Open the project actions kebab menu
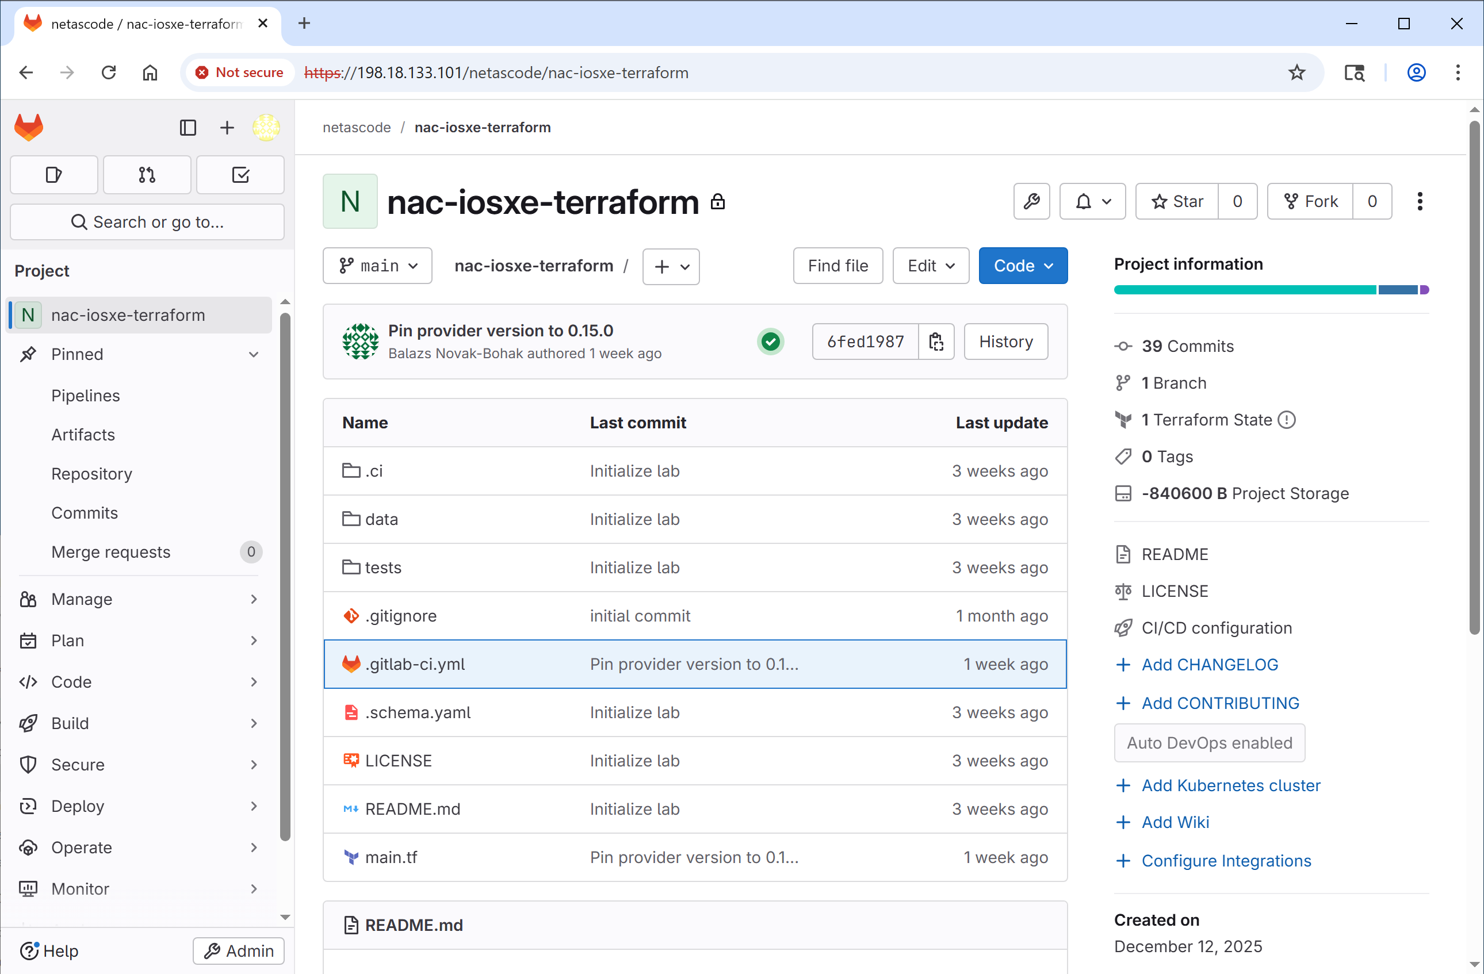The height and width of the screenshot is (974, 1484). [1420, 201]
